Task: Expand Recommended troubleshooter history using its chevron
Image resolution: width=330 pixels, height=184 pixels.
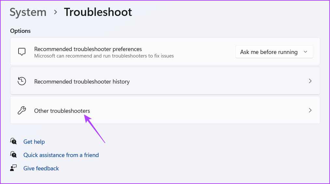Action: (x=310, y=81)
